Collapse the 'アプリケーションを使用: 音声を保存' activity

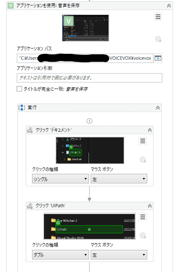[169, 6]
